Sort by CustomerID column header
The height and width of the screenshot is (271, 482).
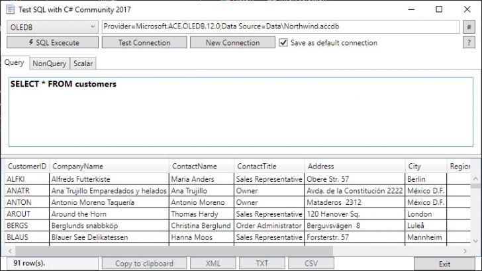[x=26, y=167]
